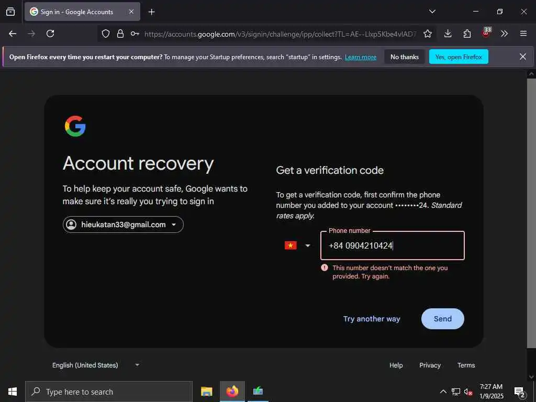Open muted volume tray icon
Screen dimensions: 536x402
pos(468,392)
